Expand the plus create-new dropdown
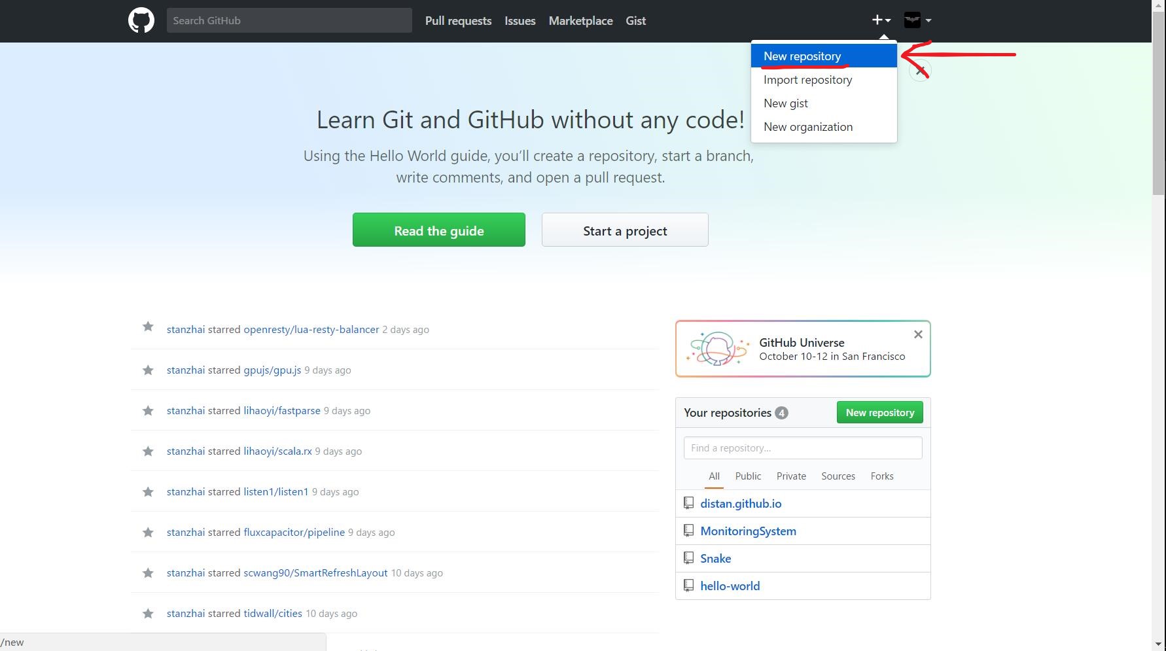Image resolution: width=1166 pixels, height=651 pixels. [881, 20]
